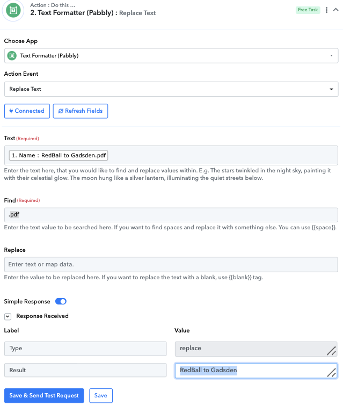Viewport: 343px width, 406px height.
Task: Open the Action Event Replace Text dropdown
Action: pos(171,89)
